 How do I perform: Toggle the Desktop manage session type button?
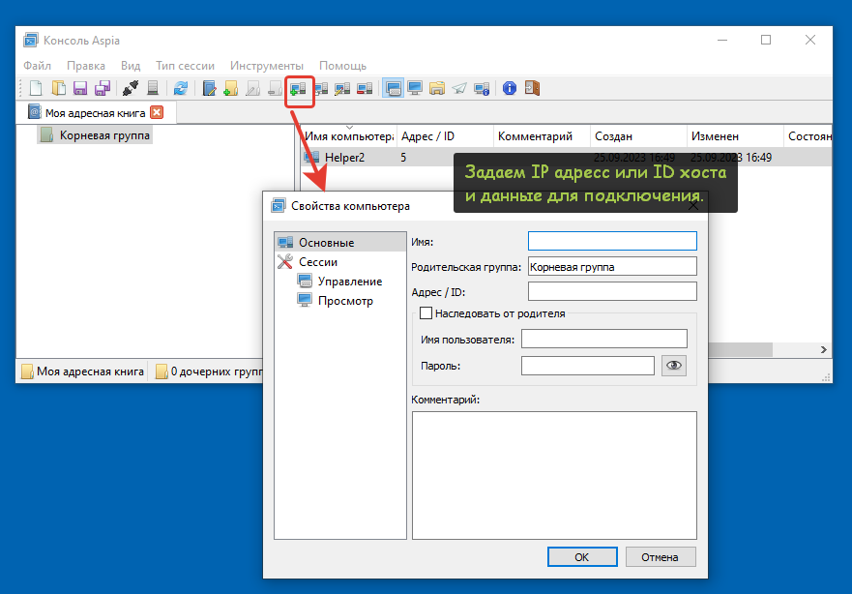(x=394, y=89)
